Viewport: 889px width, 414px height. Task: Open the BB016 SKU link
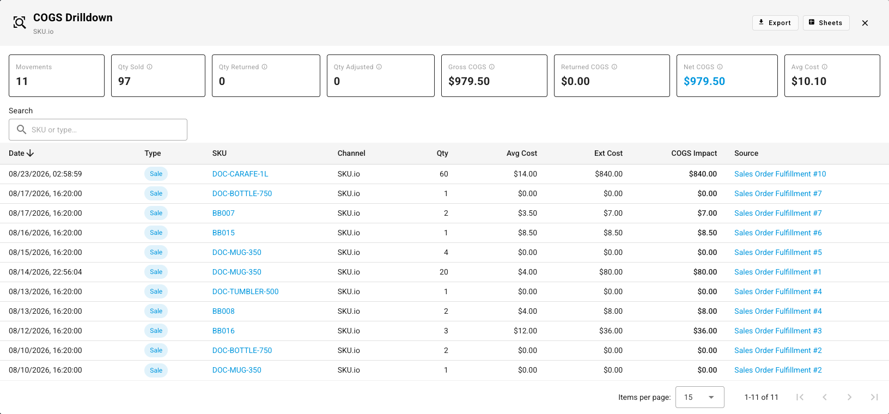click(223, 331)
